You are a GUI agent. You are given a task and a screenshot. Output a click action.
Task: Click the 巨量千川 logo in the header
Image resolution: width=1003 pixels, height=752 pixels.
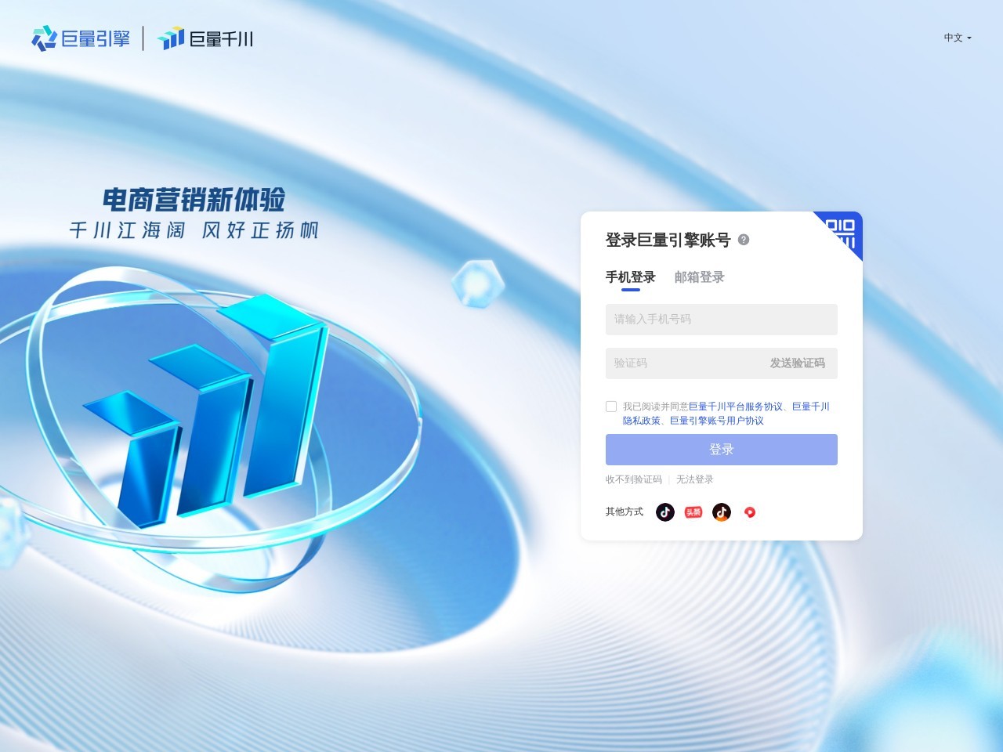click(205, 38)
